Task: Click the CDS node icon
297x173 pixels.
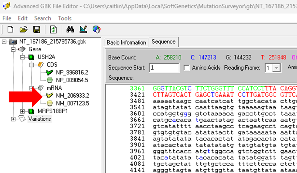Action: (40, 65)
